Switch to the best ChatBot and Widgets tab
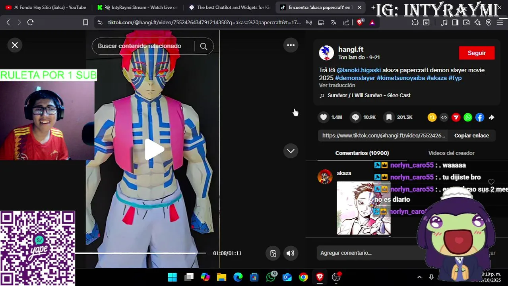The height and width of the screenshot is (286, 508). tap(229, 7)
